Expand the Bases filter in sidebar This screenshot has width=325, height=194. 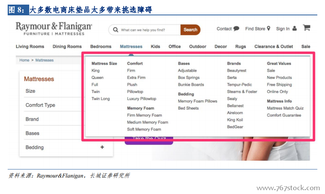coord(32,133)
